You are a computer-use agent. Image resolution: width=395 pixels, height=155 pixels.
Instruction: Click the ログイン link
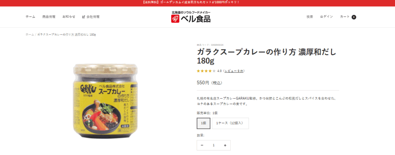click(x=326, y=17)
